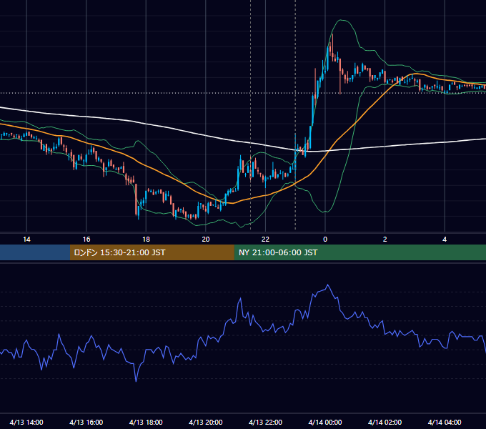Click the 4/13 22:00 label on indicator axis
486x429 pixels.
pyautogui.click(x=265, y=422)
